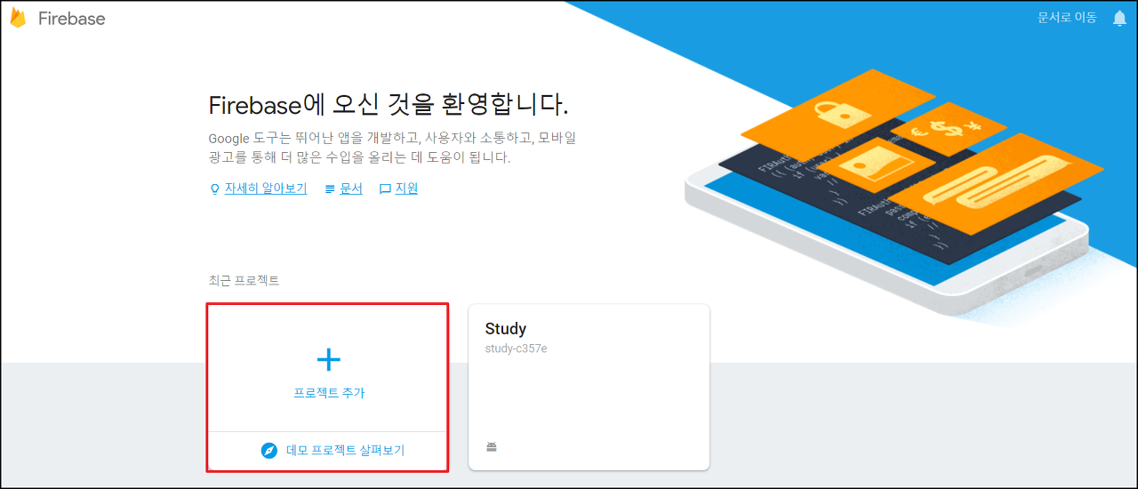Click the 최근 프로젝트 heading

point(244,281)
